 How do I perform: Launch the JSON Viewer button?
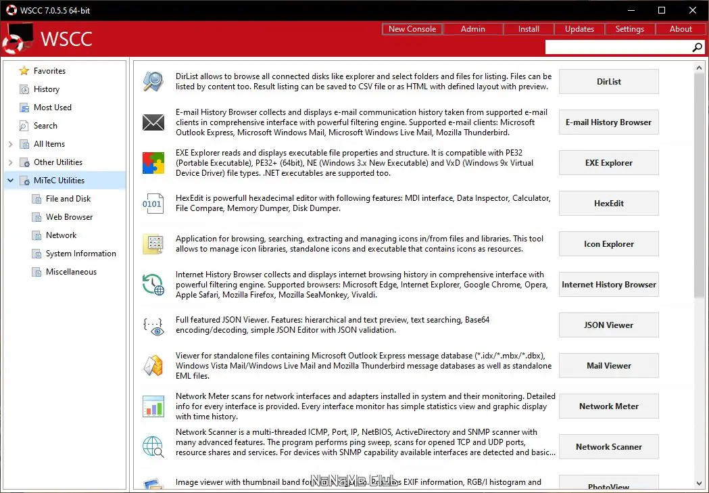pyautogui.click(x=608, y=325)
